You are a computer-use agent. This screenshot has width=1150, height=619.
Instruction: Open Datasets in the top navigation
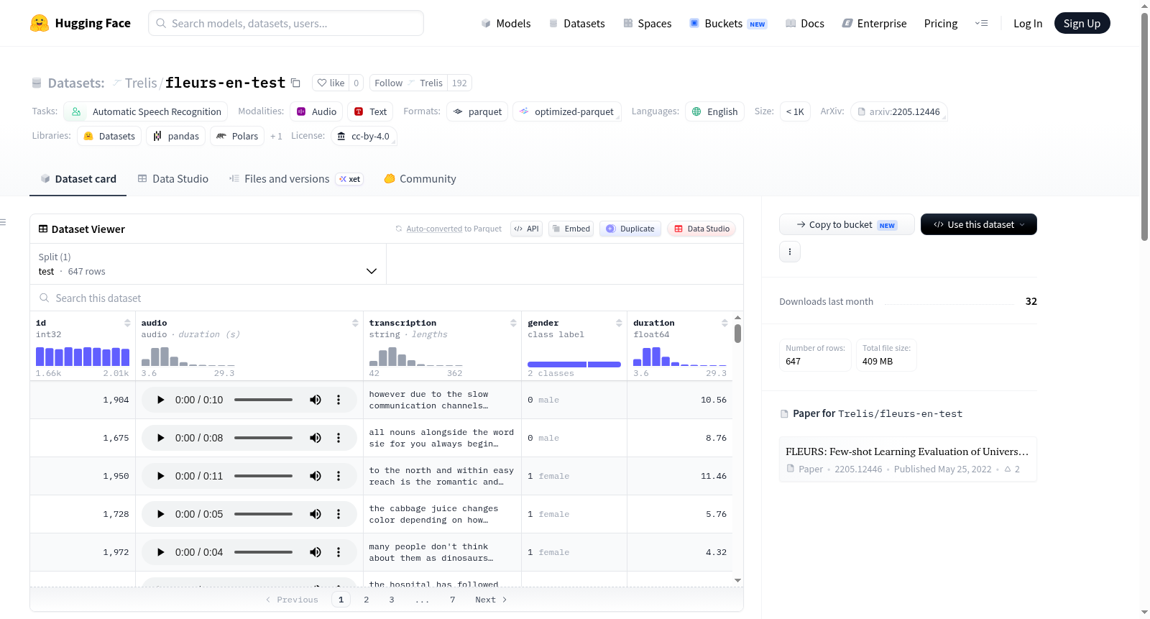pos(577,23)
